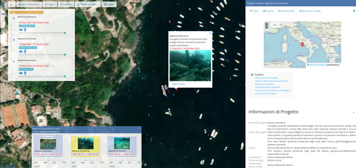The image size is (356, 168).
Task: Close the details side panel
Action: tap(354, 11)
